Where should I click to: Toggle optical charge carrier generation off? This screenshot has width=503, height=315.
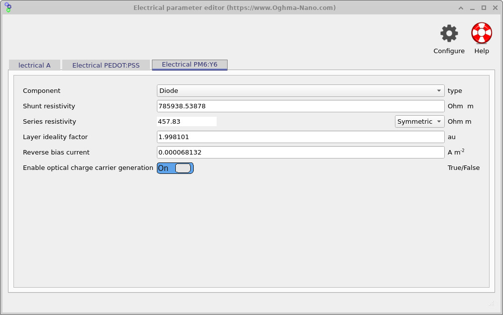click(x=175, y=168)
